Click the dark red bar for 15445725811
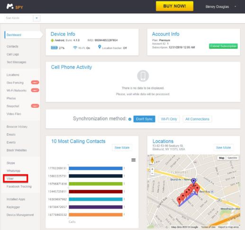Screen dimensions: 245x230 [96, 192]
